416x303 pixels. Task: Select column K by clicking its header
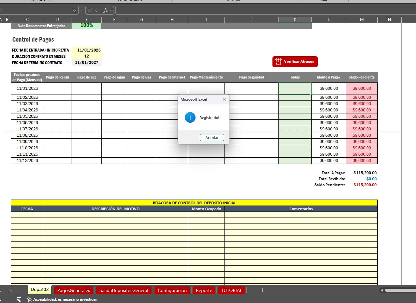point(295,19)
